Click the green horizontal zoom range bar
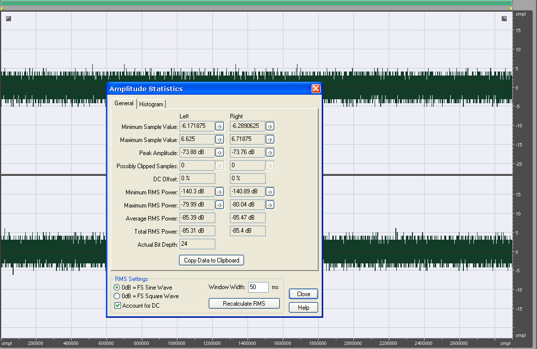 click(256, 3)
